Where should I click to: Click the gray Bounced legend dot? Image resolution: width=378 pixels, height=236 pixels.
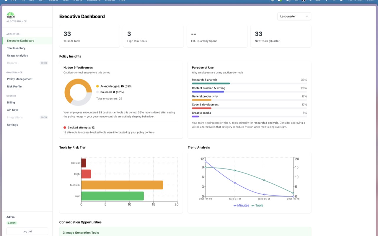[x=97, y=92]
